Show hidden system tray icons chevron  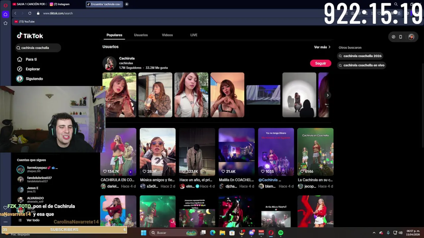(x=374, y=233)
